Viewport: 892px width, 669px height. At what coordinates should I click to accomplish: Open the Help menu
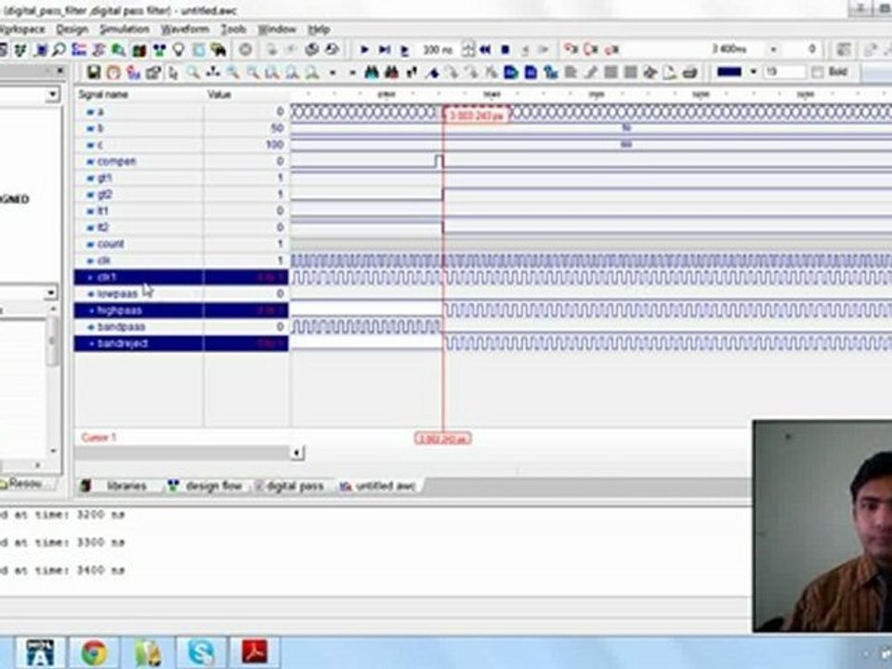[x=319, y=30]
